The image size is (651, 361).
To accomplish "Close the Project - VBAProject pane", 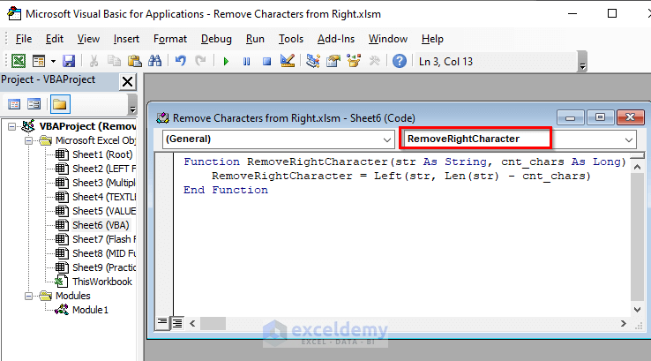I will [x=127, y=81].
